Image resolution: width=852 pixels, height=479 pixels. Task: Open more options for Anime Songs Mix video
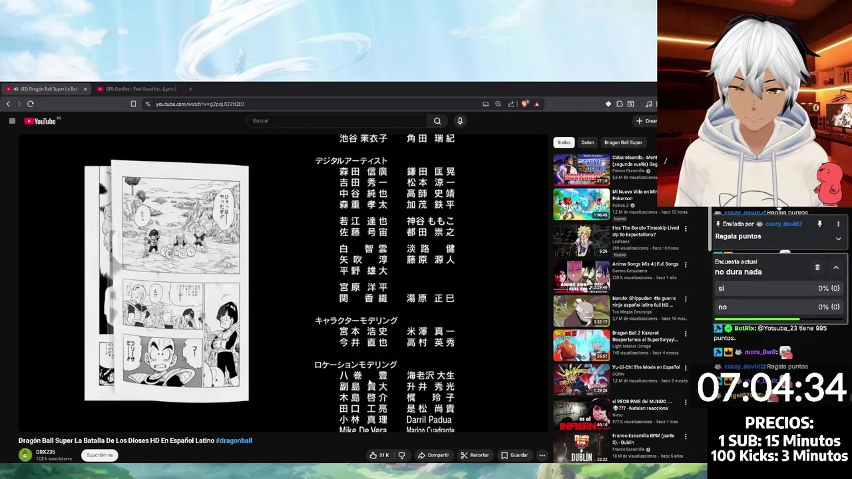[686, 264]
